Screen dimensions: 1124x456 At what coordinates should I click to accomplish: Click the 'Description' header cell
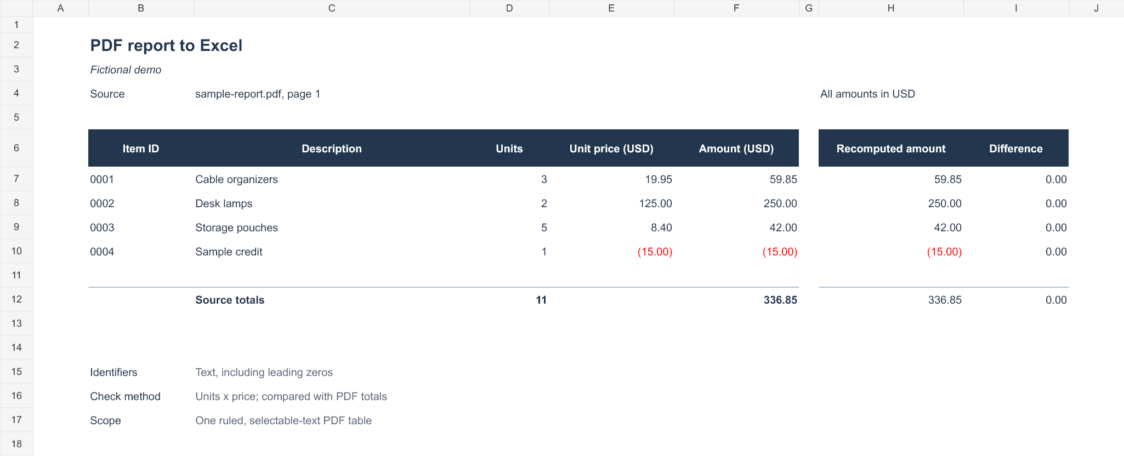pyautogui.click(x=332, y=149)
